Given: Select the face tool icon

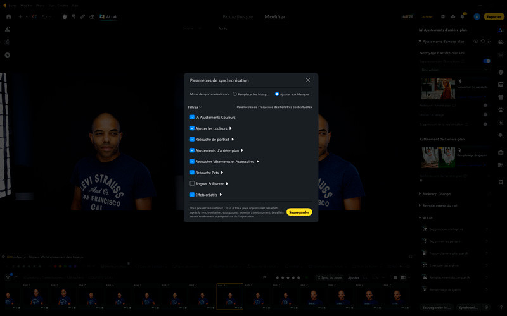Looking at the screenshot, I should click(65, 16).
